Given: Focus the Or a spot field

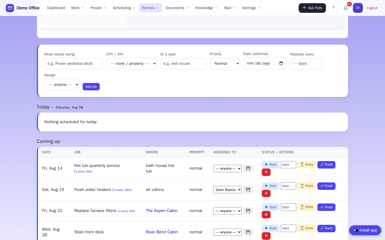Looking at the screenshot, I should (183, 64).
